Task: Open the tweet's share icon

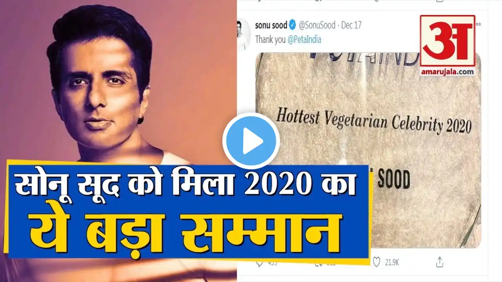Action: (440, 261)
